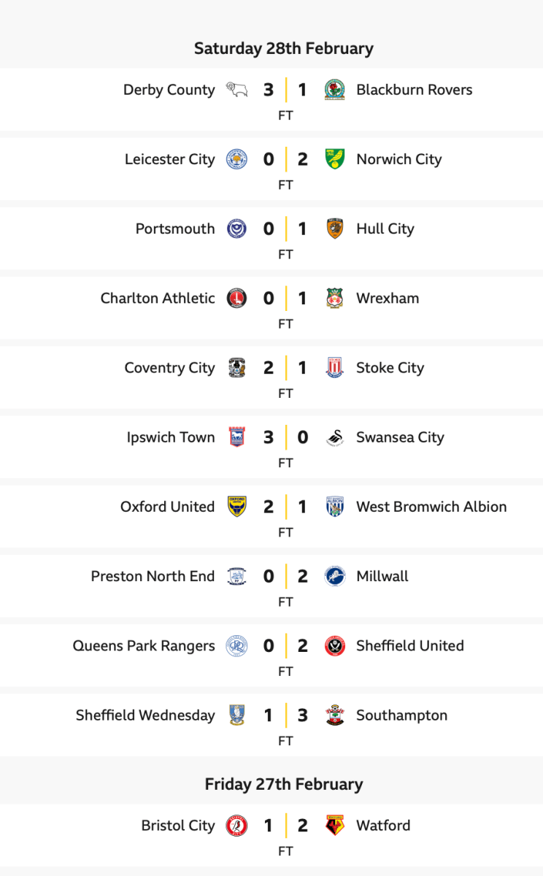Click the Norwich City club badge
Screen dimensions: 543x876
coord(335,160)
